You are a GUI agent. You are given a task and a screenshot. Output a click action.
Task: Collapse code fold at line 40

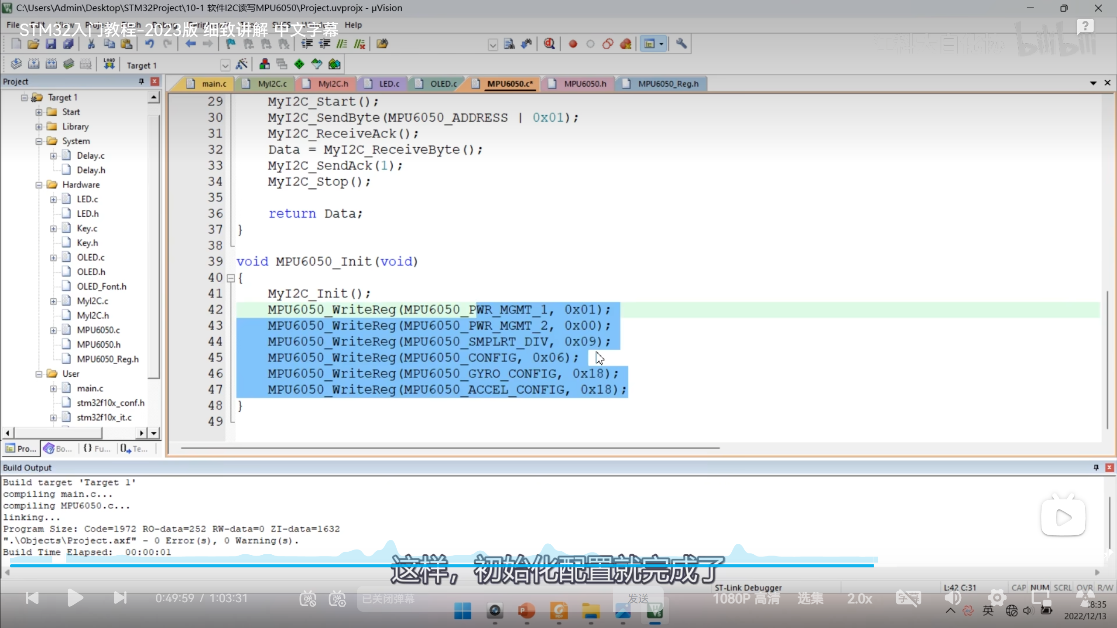tap(231, 278)
